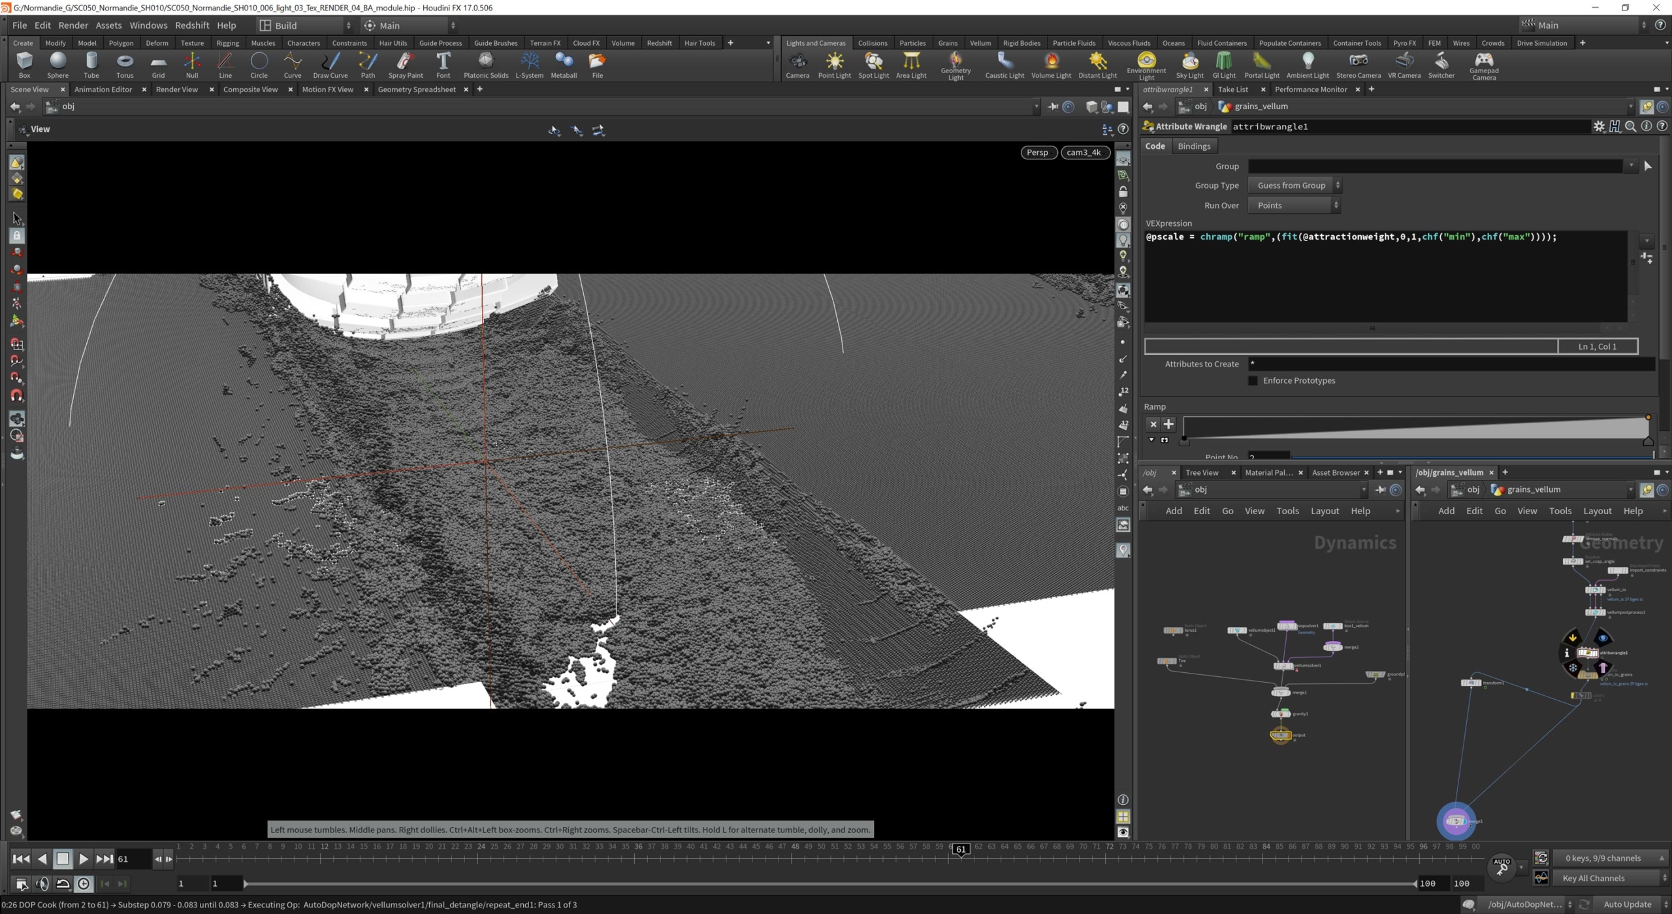Open the Run Over dropdown
Image resolution: width=1672 pixels, height=914 pixels.
pos(1294,205)
